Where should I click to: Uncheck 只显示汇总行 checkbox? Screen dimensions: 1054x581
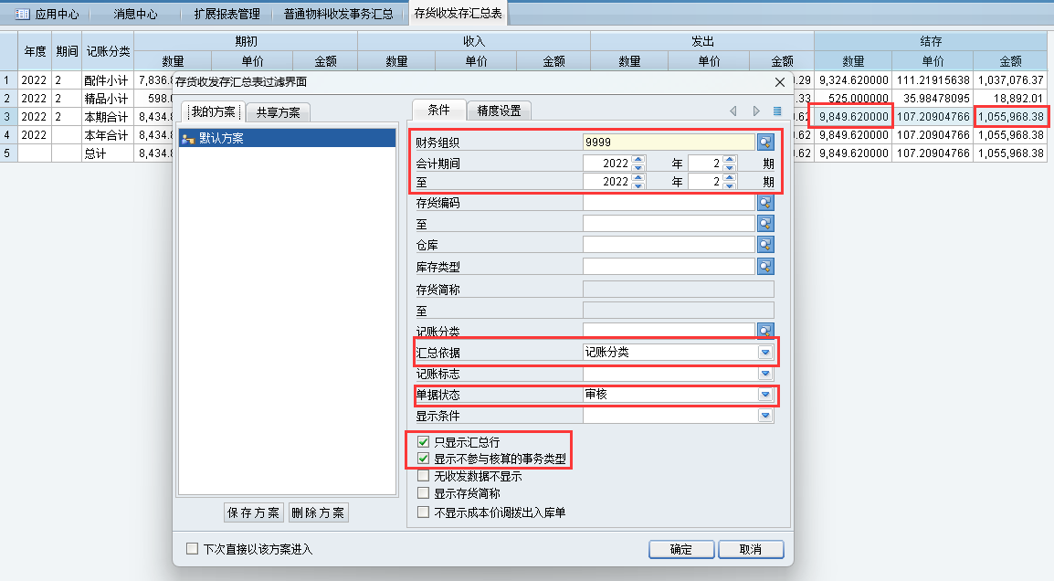point(423,442)
